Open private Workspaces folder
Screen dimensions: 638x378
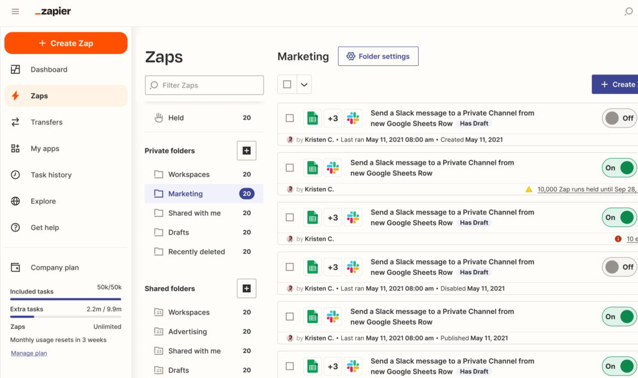204,175
